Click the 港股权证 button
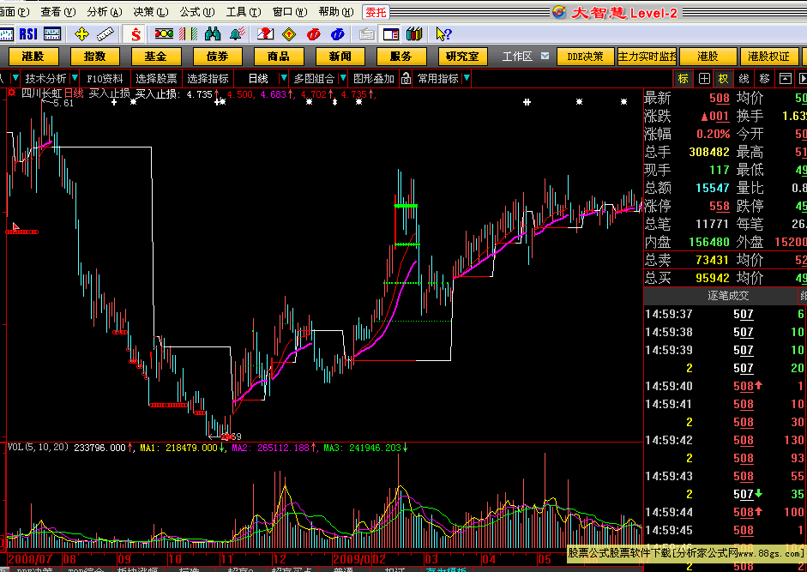The image size is (807, 572). [x=768, y=56]
